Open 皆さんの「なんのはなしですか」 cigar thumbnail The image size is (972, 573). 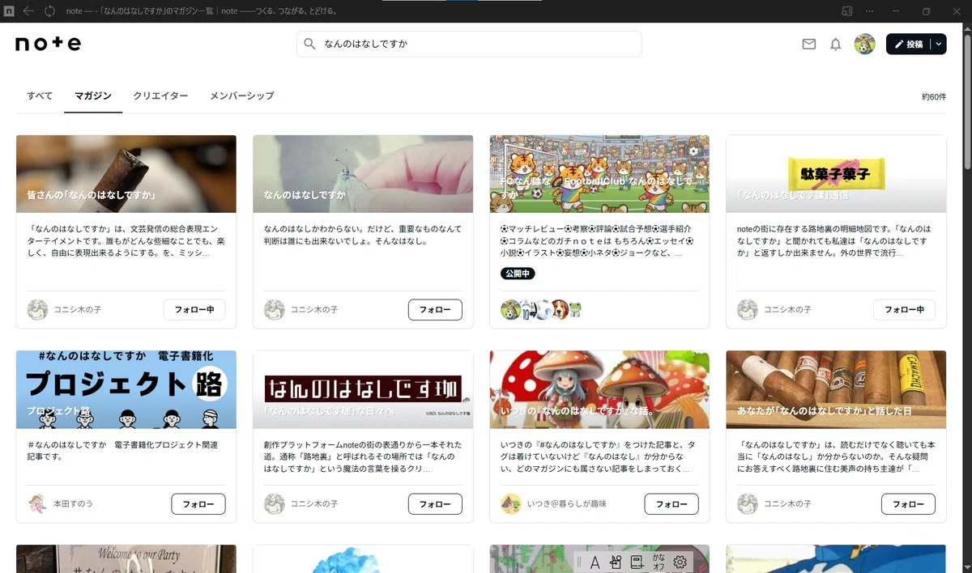(126, 174)
